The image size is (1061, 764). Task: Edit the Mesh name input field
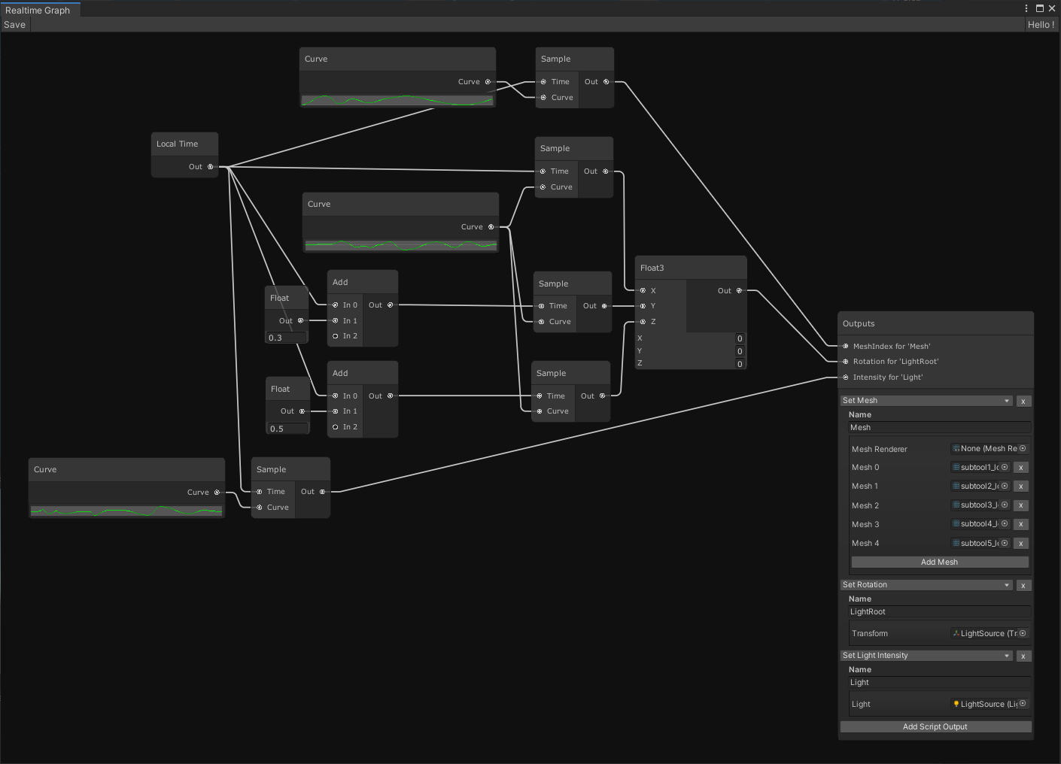click(939, 427)
